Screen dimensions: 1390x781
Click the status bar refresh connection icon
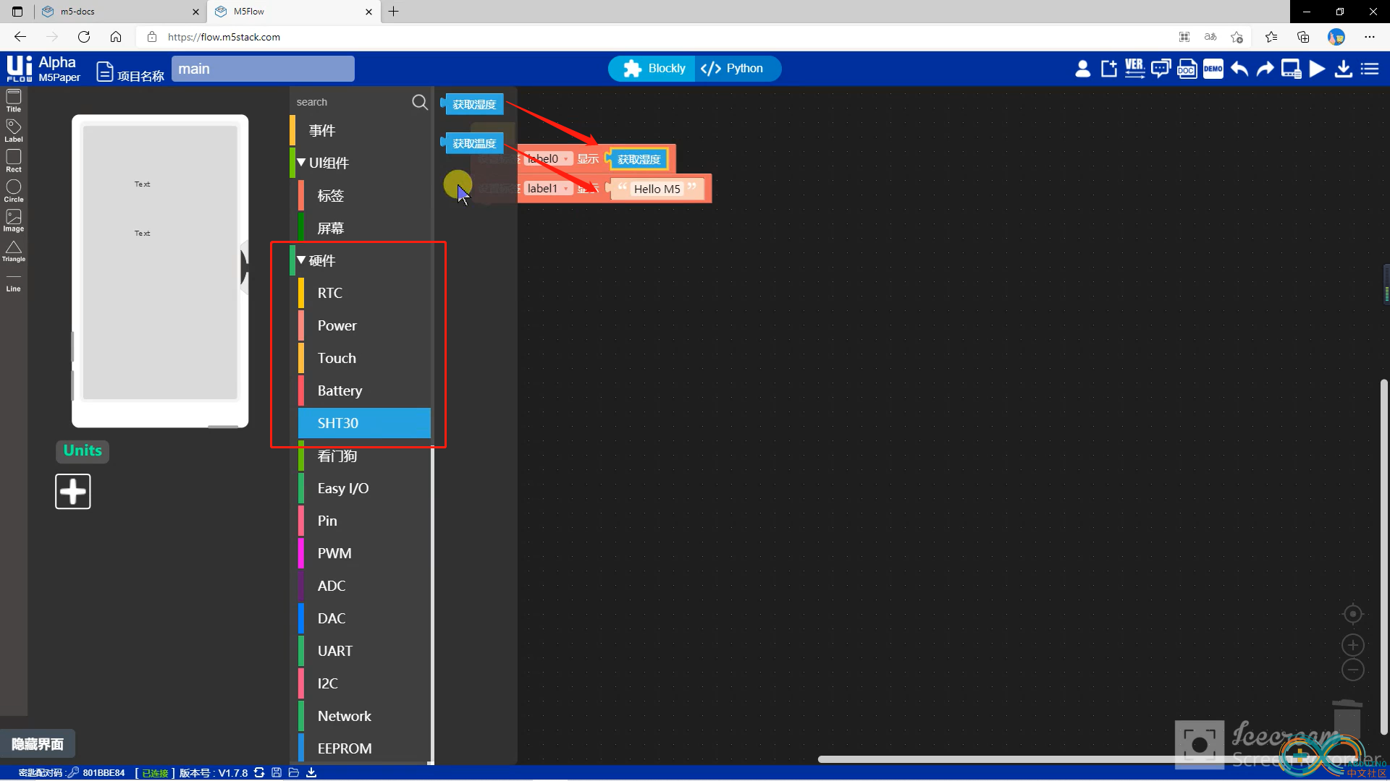point(259,772)
